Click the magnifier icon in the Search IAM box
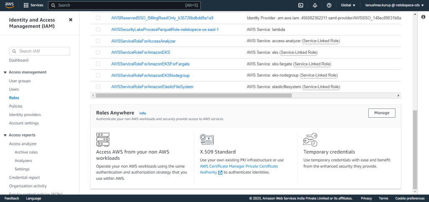The image size is (429, 202). [x=14, y=51]
